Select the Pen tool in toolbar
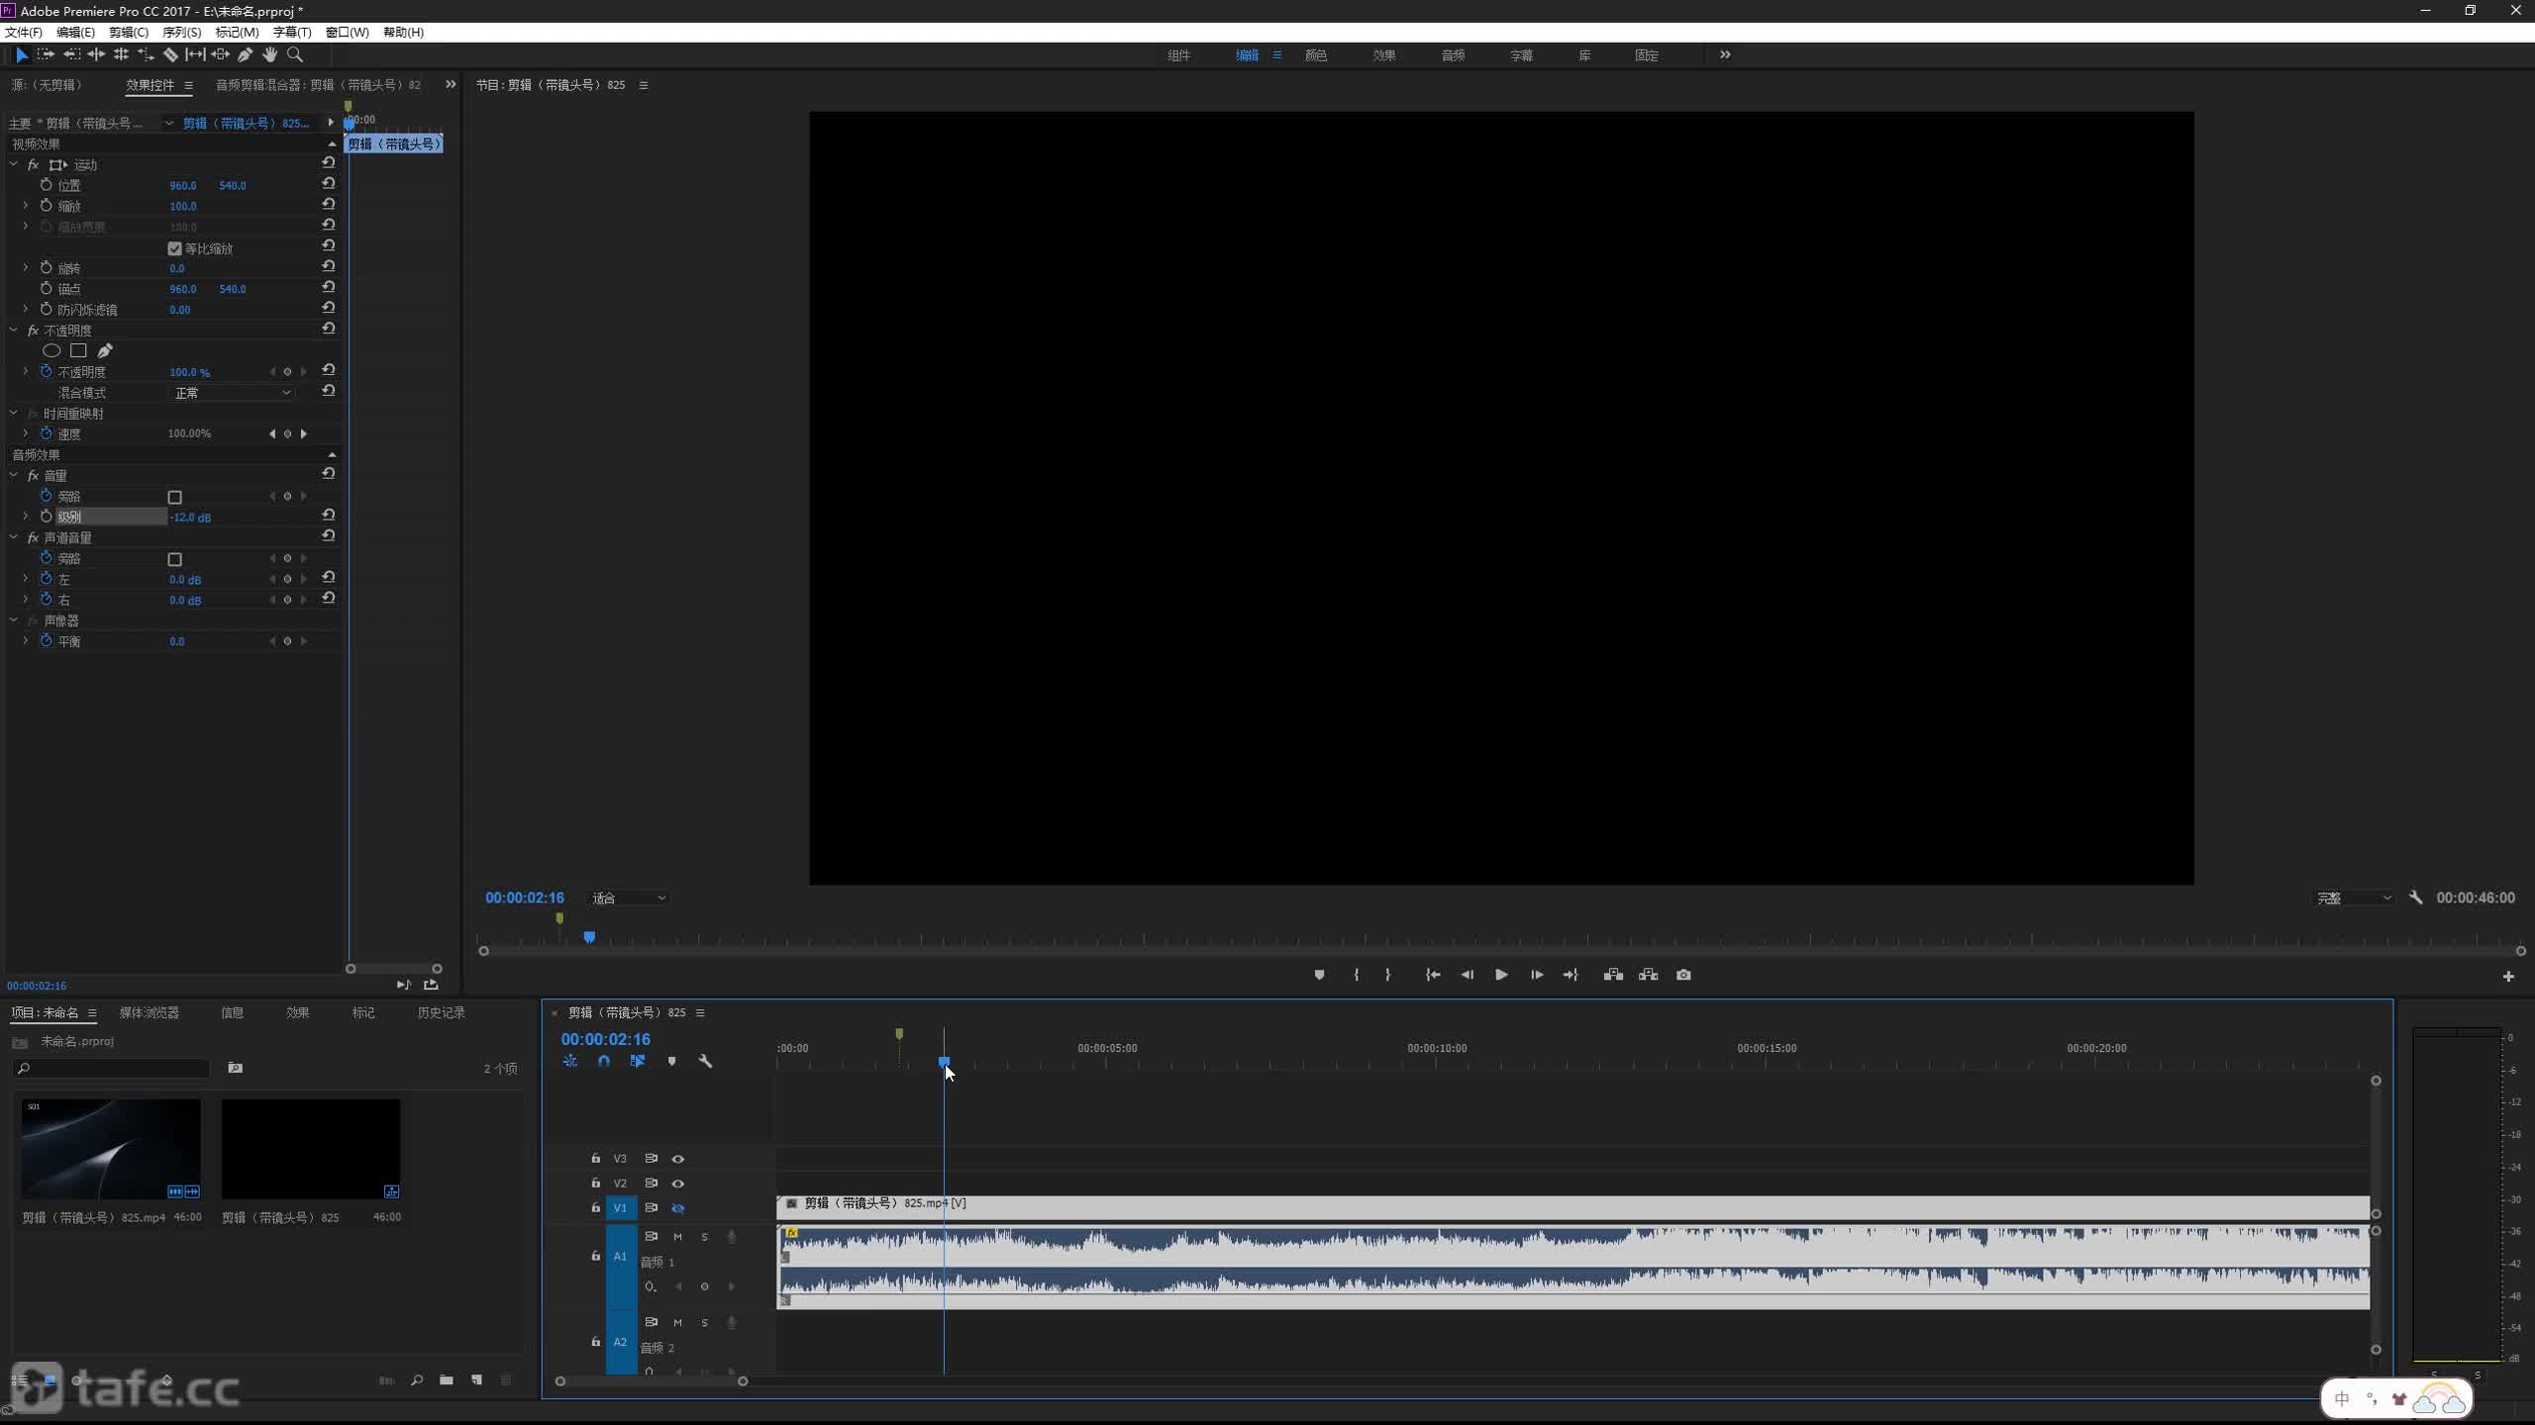This screenshot has height=1425, width=2535. 245,55
